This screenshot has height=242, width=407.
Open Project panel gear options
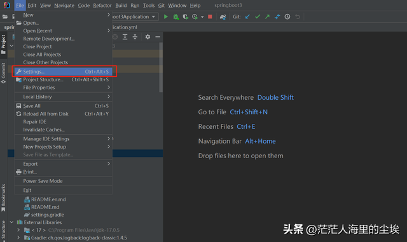point(148,37)
